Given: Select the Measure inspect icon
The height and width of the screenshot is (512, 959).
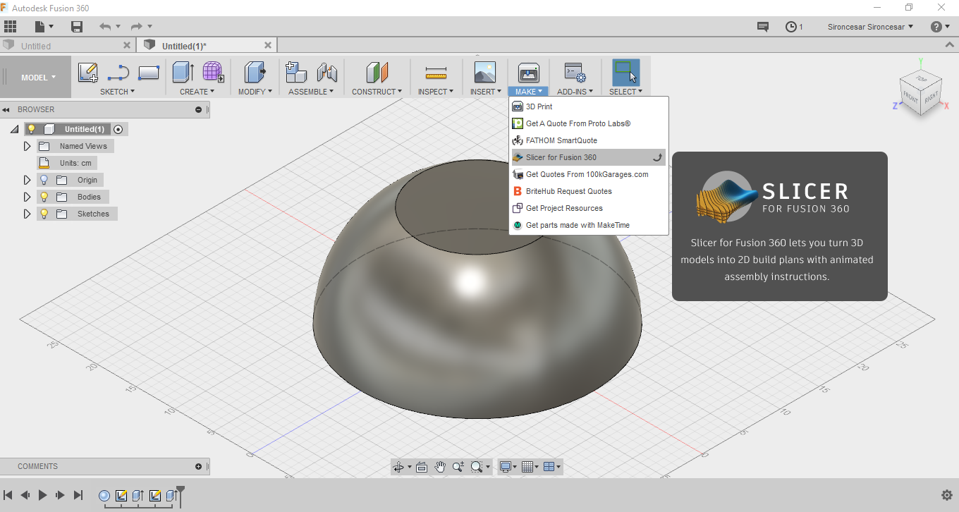Looking at the screenshot, I should [x=436, y=73].
